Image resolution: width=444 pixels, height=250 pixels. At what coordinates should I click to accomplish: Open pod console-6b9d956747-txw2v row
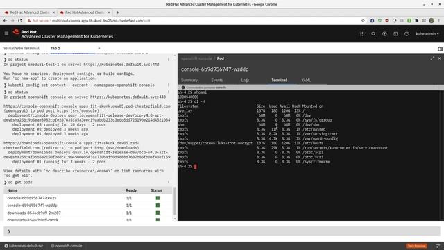point(88,198)
